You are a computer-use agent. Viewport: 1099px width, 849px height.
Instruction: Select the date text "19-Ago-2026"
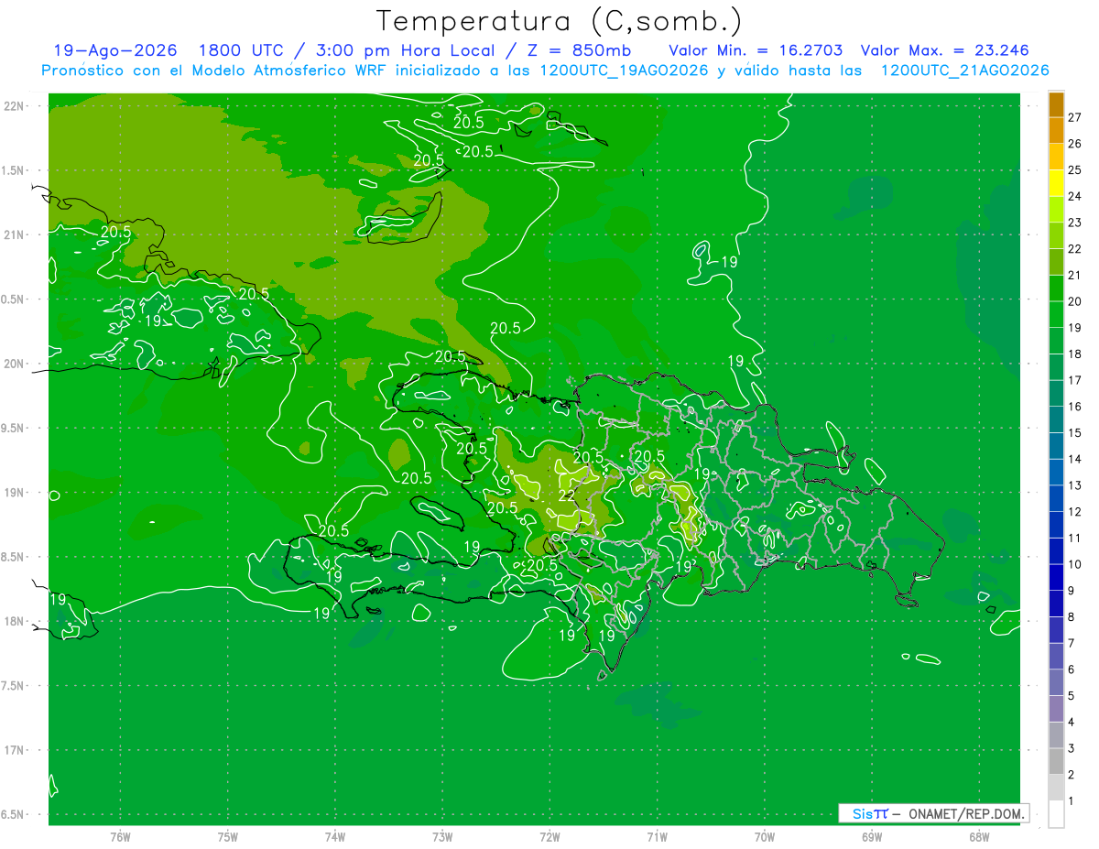click(x=115, y=50)
